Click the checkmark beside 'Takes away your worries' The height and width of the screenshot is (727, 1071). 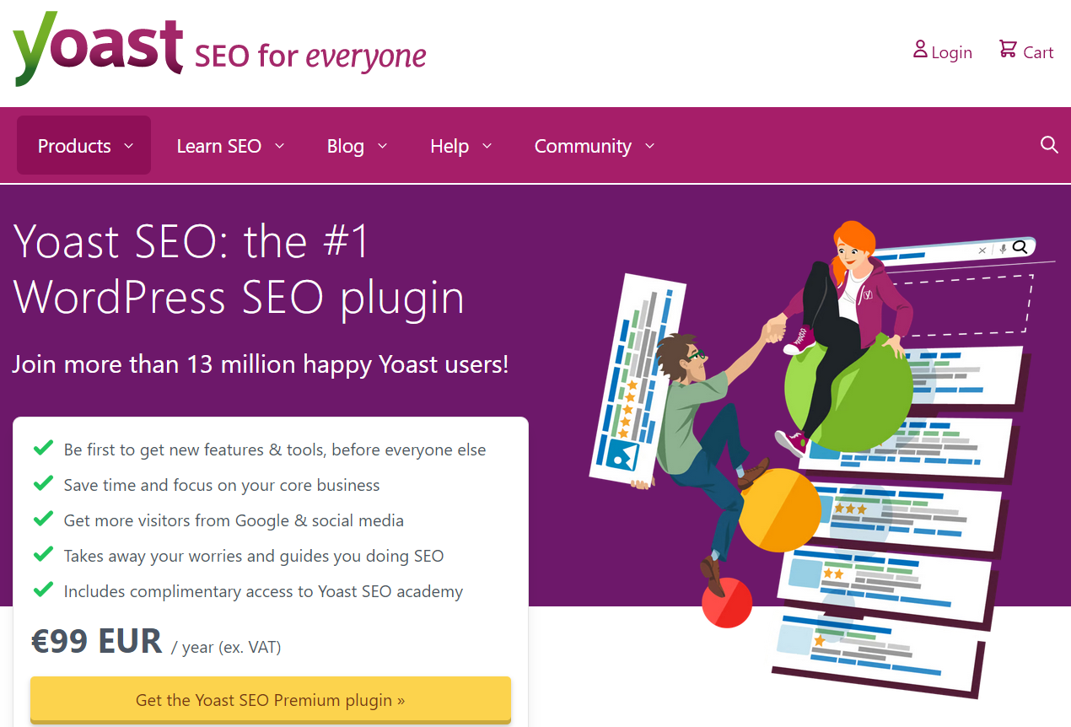[43, 554]
